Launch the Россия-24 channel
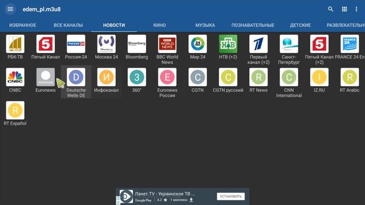The width and height of the screenshot is (365, 205). click(76, 44)
